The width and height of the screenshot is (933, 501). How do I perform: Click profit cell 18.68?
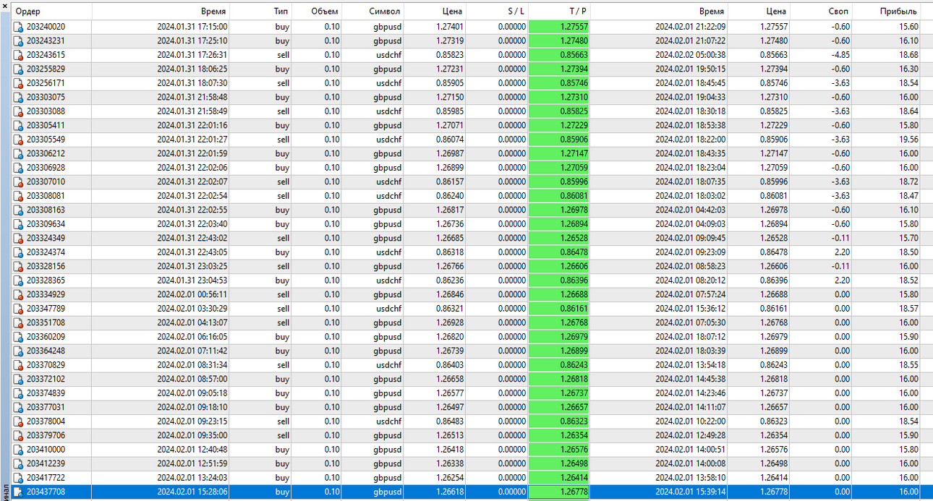tap(908, 55)
